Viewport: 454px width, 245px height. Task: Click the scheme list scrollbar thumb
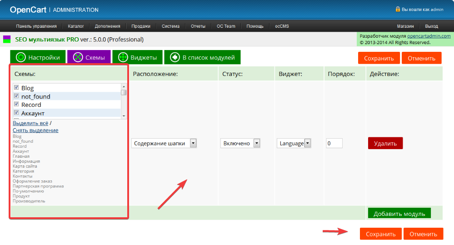[124, 92]
